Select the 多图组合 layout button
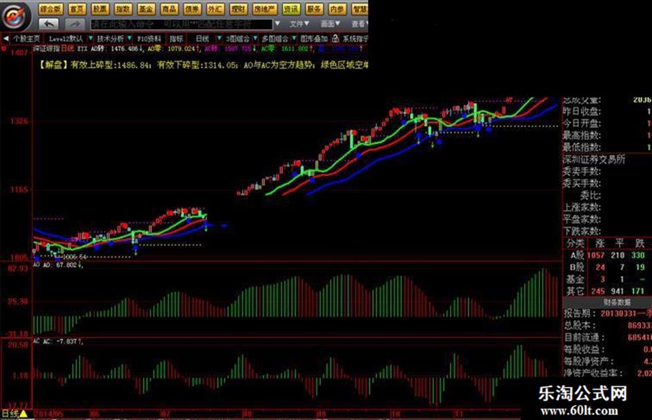The height and width of the screenshot is (420, 652). [x=275, y=39]
